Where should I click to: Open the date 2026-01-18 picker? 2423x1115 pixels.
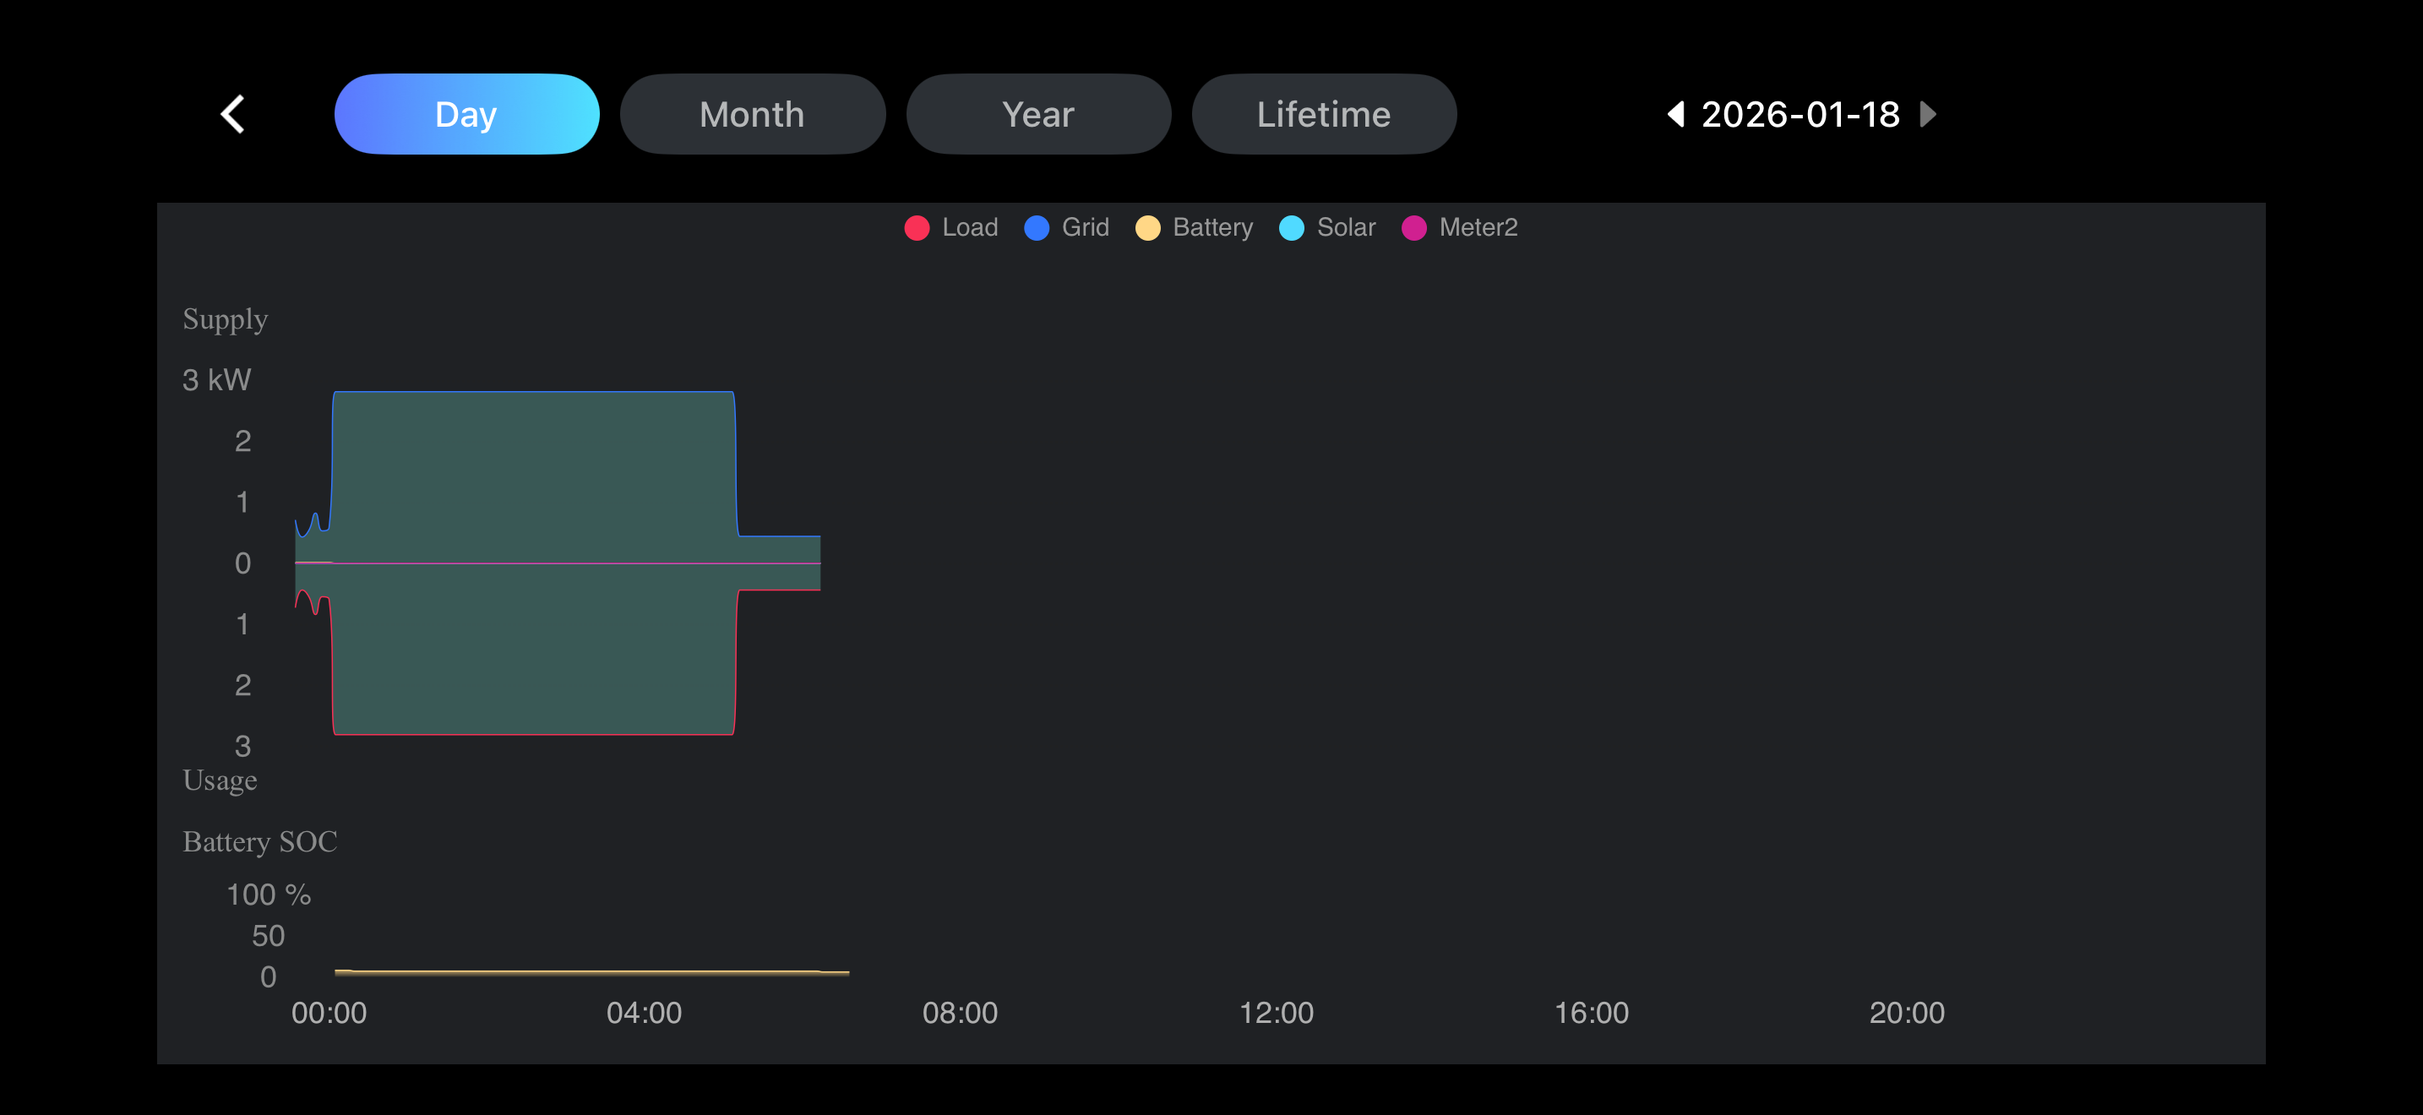click(x=1800, y=114)
